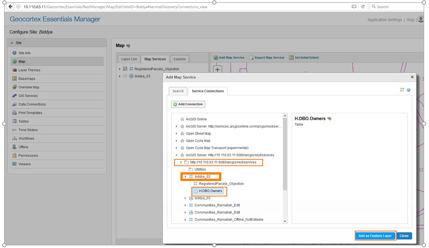Viewport: 429px width, 248px height.
Task: Select the Service Connections tab
Action: [x=208, y=91]
